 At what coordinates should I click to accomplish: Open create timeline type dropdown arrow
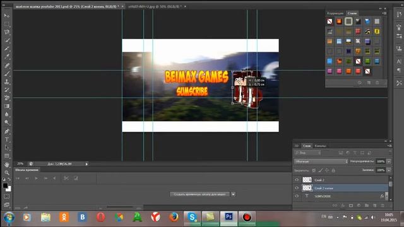coord(233,194)
